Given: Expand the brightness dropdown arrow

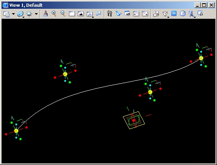Looking at the screenshot, I should click(x=36, y=14).
